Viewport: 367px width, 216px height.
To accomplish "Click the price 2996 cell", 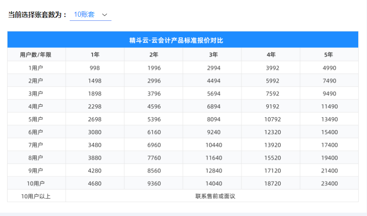I will (x=154, y=80).
